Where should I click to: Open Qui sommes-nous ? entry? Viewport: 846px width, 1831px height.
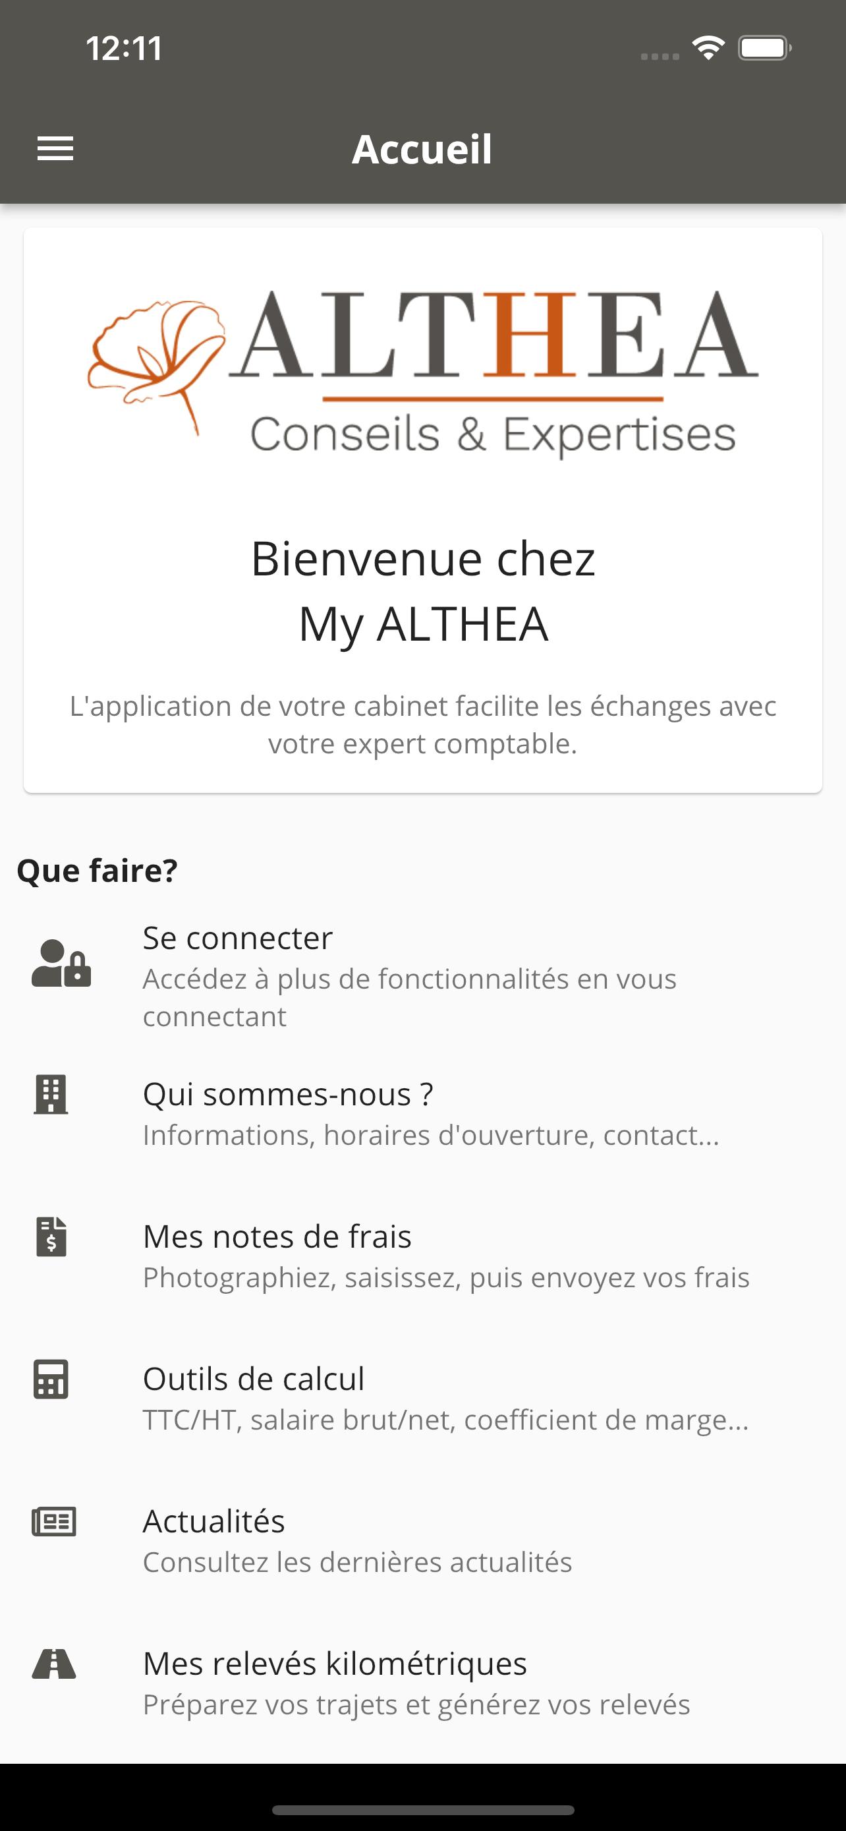tap(422, 1113)
